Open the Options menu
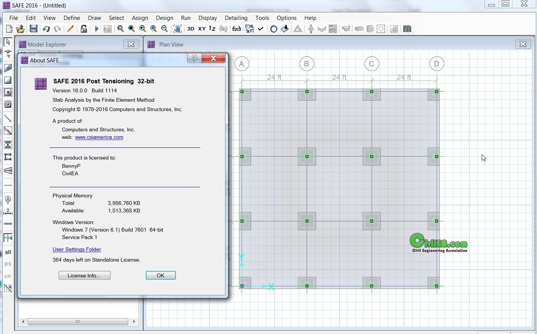This screenshot has width=537, height=334. point(287,18)
